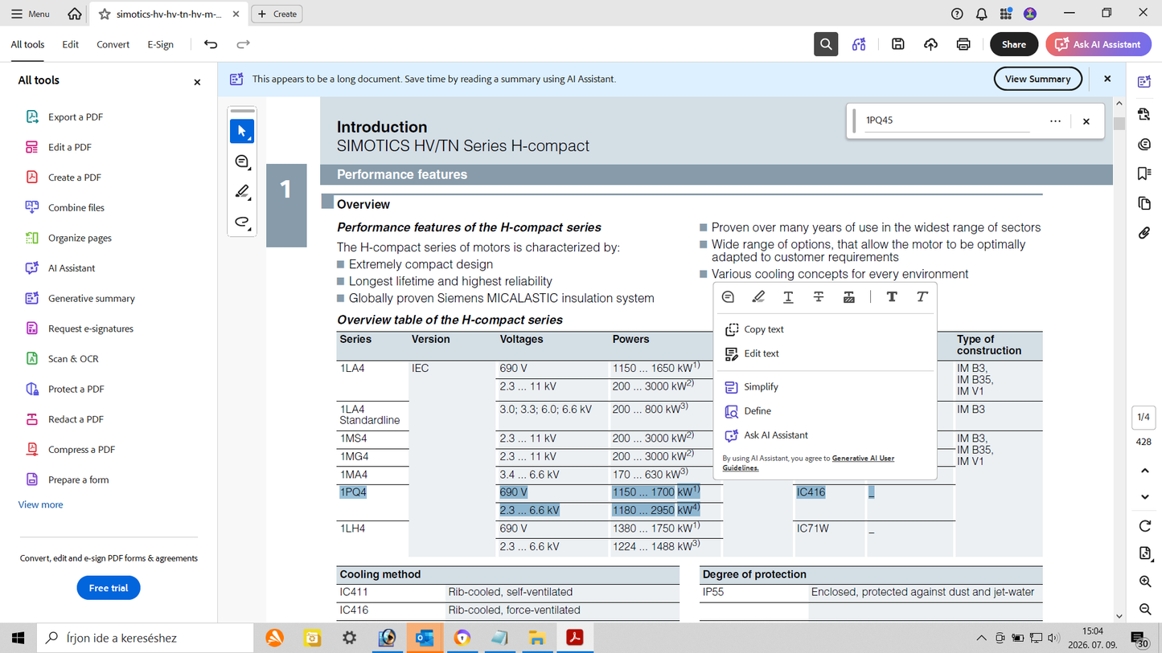Open the add comment tool
1162x653 pixels.
(242, 161)
